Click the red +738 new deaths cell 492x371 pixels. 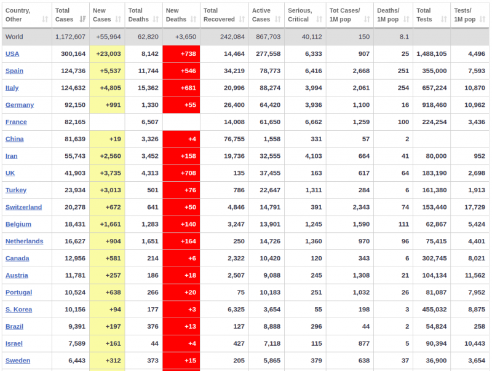point(181,54)
